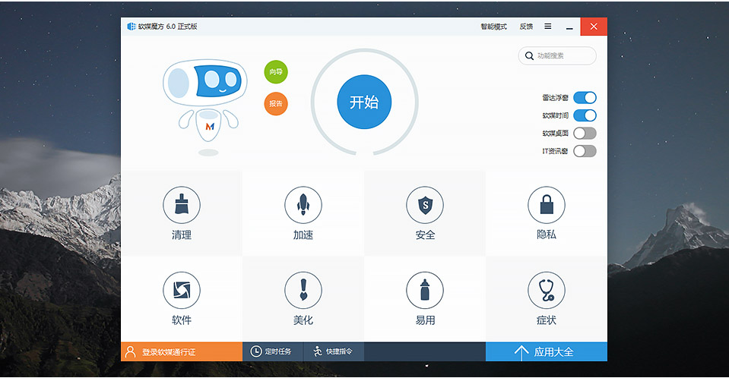Image resolution: width=729 pixels, height=378 pixels.
Task: Open the 加速 rocket icon
Action: [x=303, y=205]
